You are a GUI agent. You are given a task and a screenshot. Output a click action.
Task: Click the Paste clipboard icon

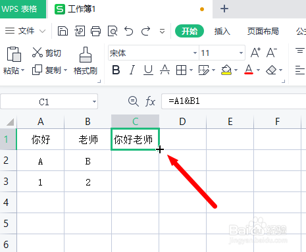point(14,54)
